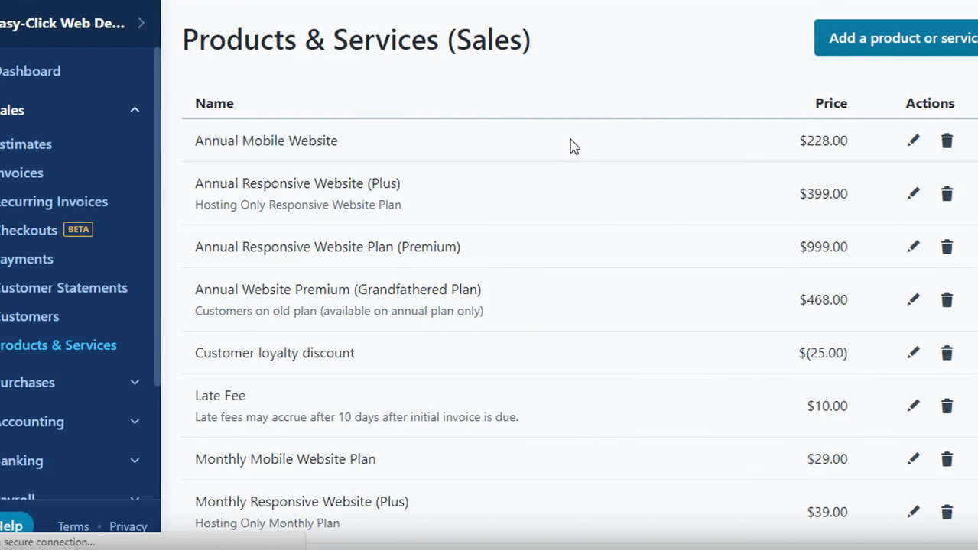This screenshot has height=550, width=978.
Task: Edit the Annual Mobile Website product
Action: 913,141
